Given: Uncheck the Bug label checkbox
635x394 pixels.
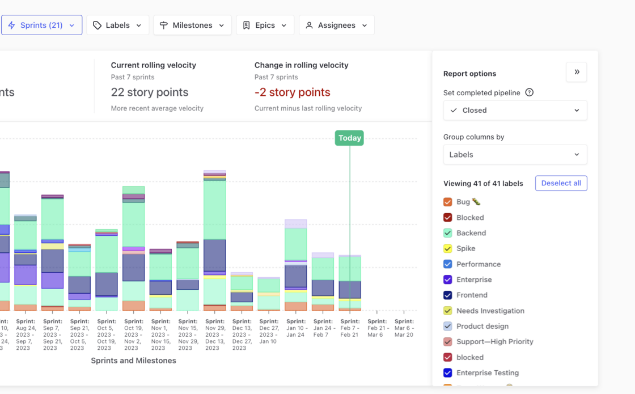Looking at the screenshot, I should [447, 202].
